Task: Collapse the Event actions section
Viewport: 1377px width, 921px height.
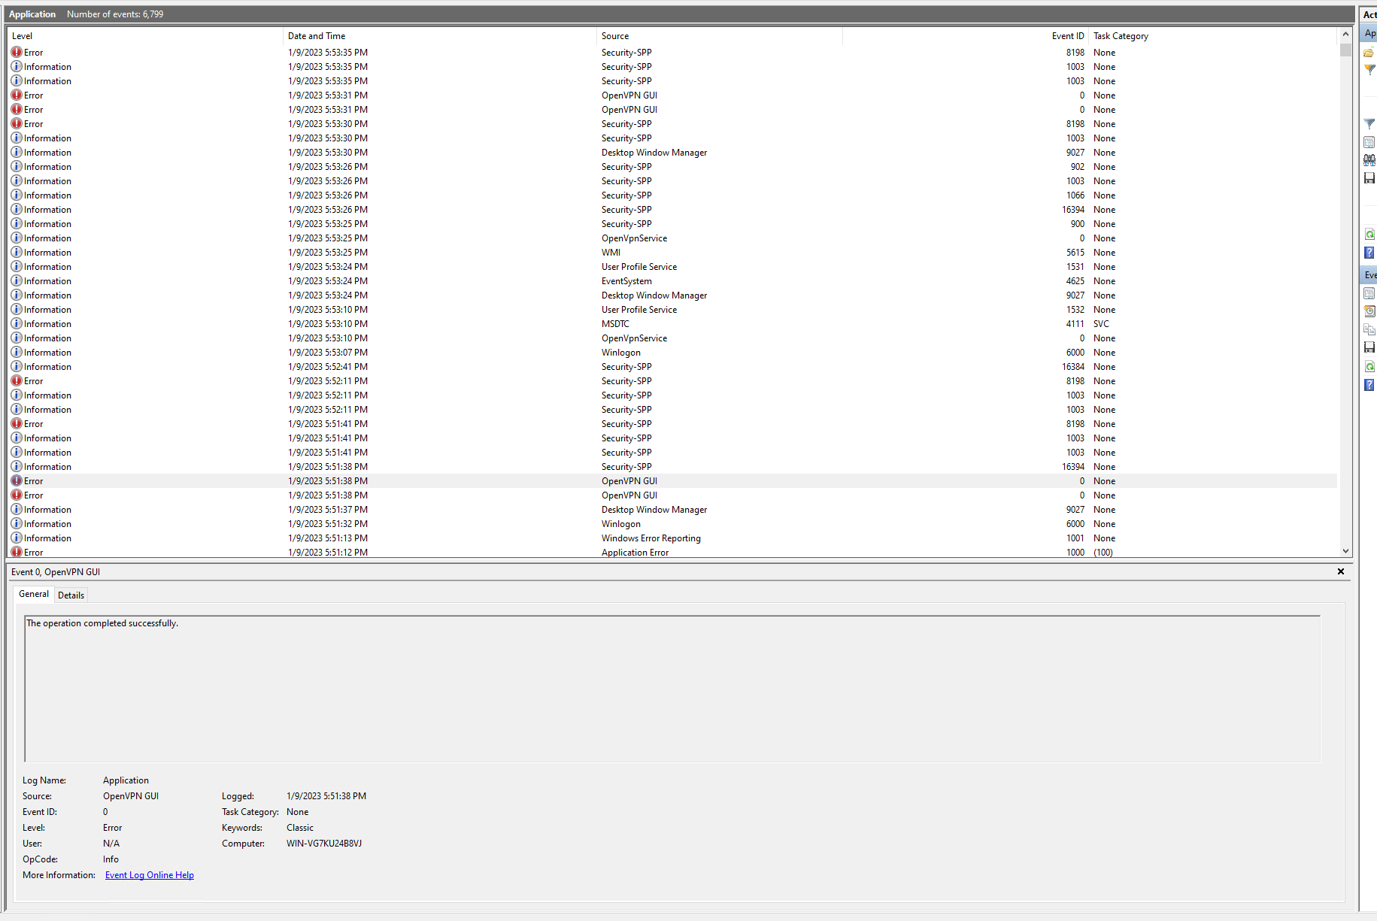Action: click(x=1369, y=274)
